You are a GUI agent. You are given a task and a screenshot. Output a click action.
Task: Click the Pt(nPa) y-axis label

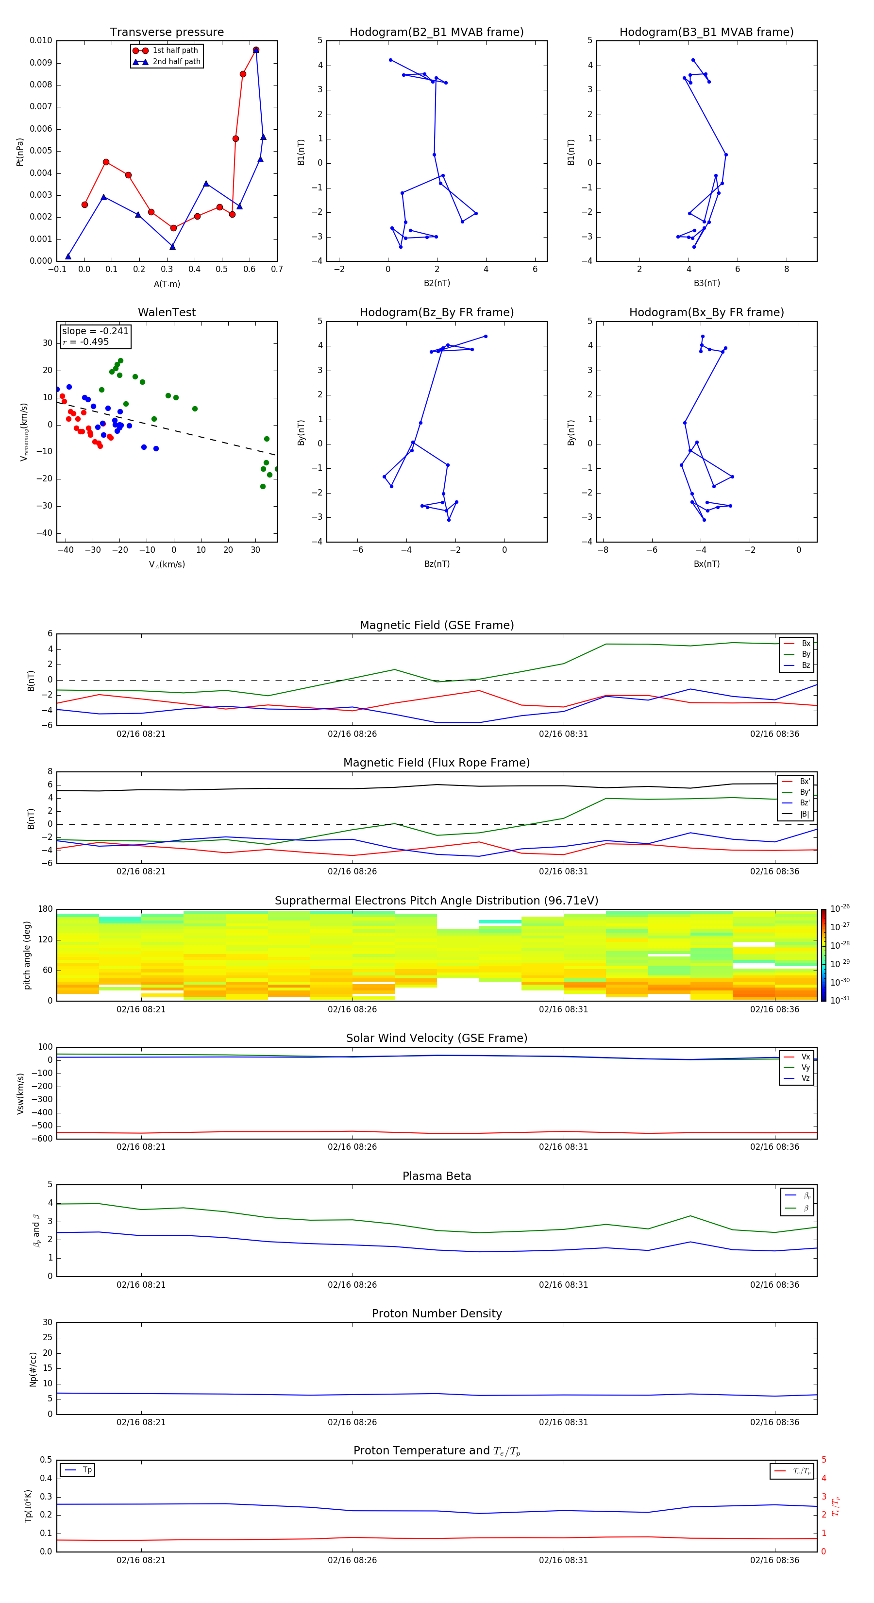click(20, 152)
